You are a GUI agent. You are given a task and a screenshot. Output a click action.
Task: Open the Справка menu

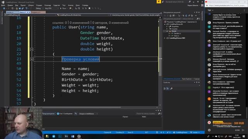[85, 5]
